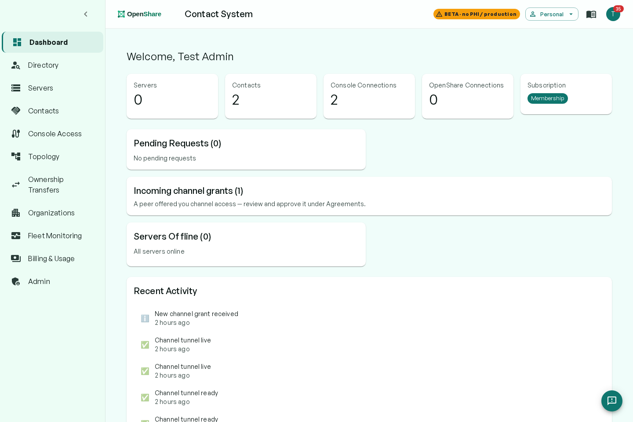The width and height of the screenshot is (633, 422).
Task: Click the 'All servers online' text
Action: tap(159, 251)
